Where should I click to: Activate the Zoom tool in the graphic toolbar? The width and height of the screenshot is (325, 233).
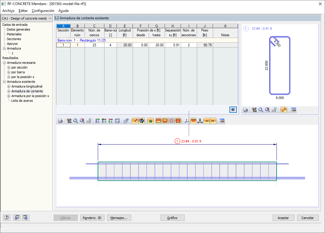point(75,121)
